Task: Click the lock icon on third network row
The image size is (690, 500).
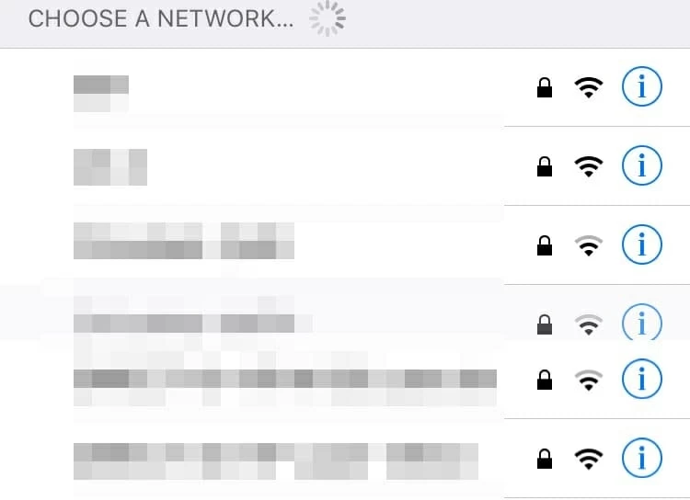Action: pos(545,245)
